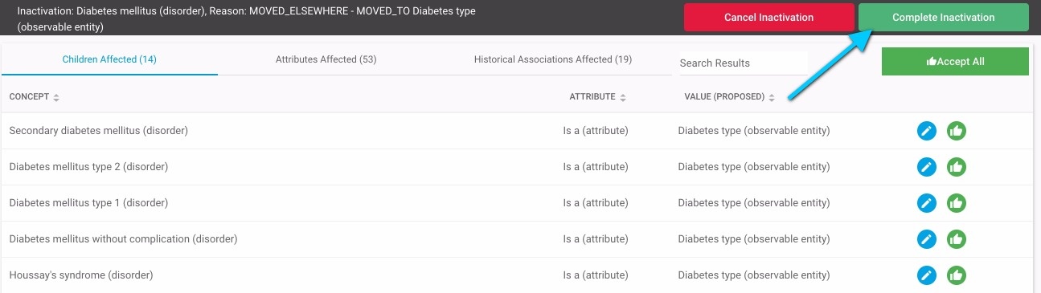Edit the Diabetes mellitus type 2 row

click(x=927, y=167)
